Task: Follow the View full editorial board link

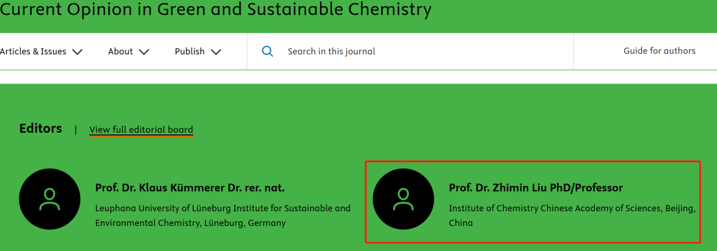Action: (141, 130)
